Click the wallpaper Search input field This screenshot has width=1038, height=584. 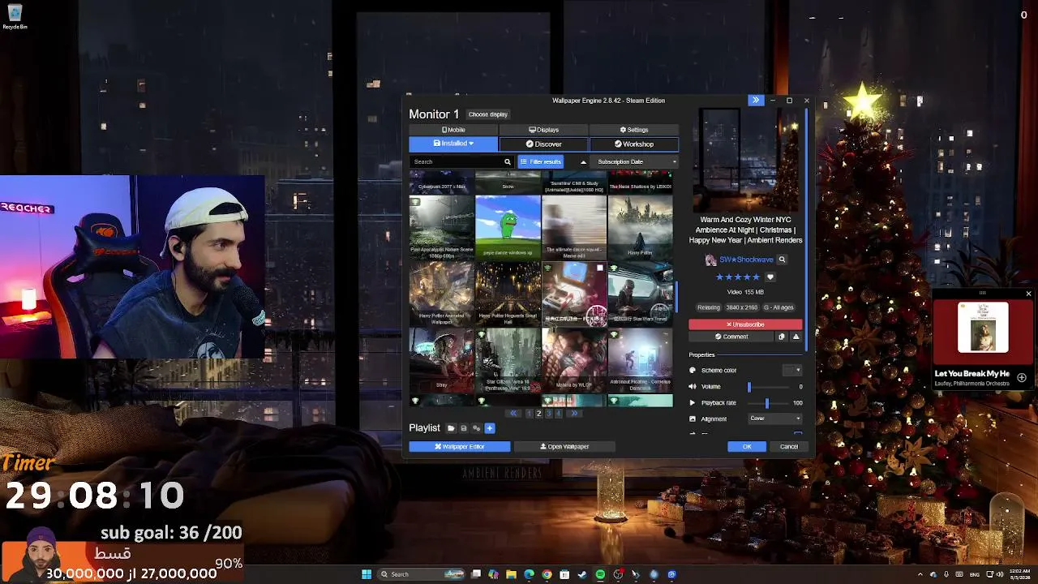(x=457, y=161)
